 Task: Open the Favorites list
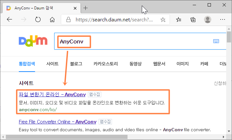click(x=178, y=19)
